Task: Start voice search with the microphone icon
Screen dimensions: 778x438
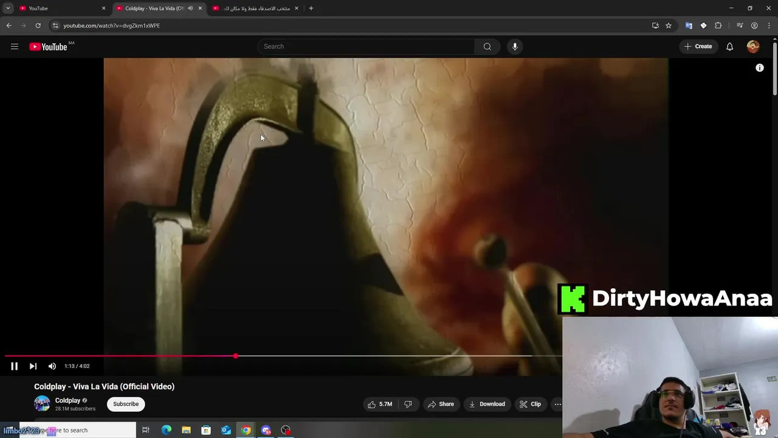Action: (x=515, y=46)
